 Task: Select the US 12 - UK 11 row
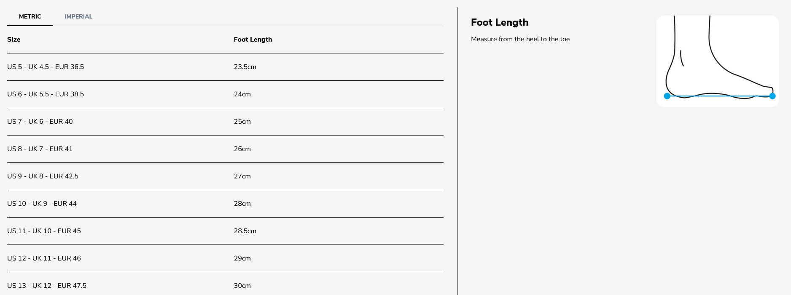[225, 258]
